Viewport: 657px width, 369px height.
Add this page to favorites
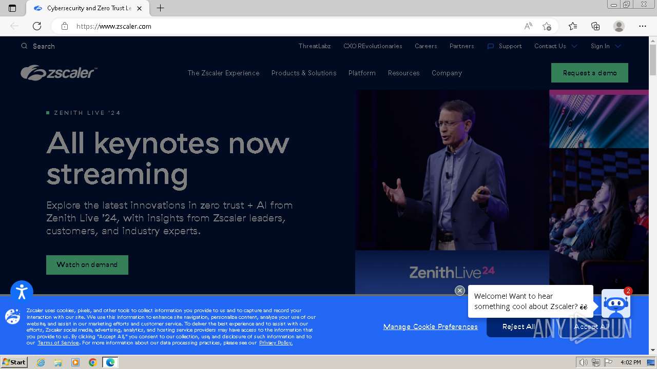point(547,26)
